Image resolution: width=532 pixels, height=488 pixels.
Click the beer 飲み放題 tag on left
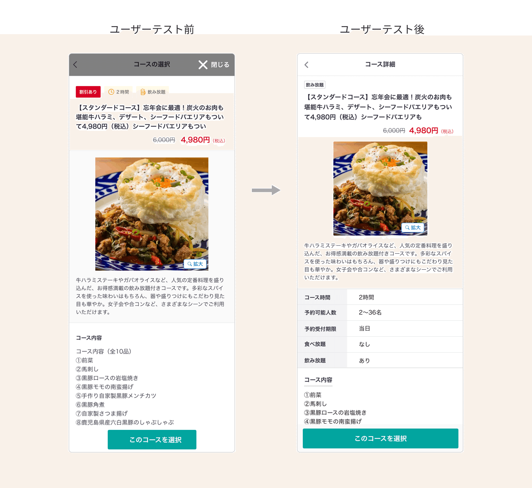click(153, 92)
